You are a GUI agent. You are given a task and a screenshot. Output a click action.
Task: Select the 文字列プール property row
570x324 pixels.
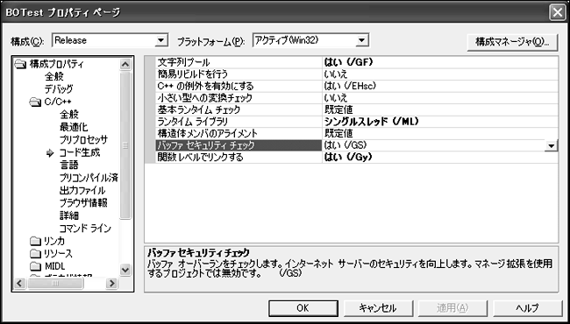[351, 62]
